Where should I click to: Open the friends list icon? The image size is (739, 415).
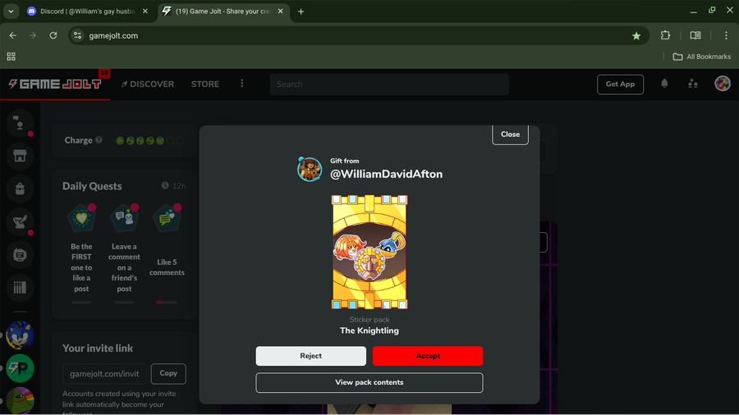coord(692,84)
